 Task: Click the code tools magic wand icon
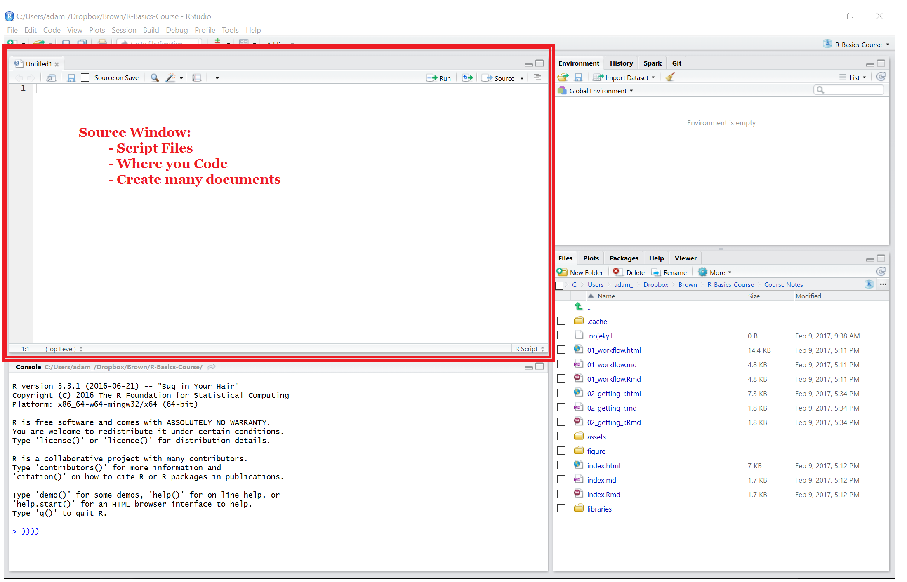pos(171,78)
